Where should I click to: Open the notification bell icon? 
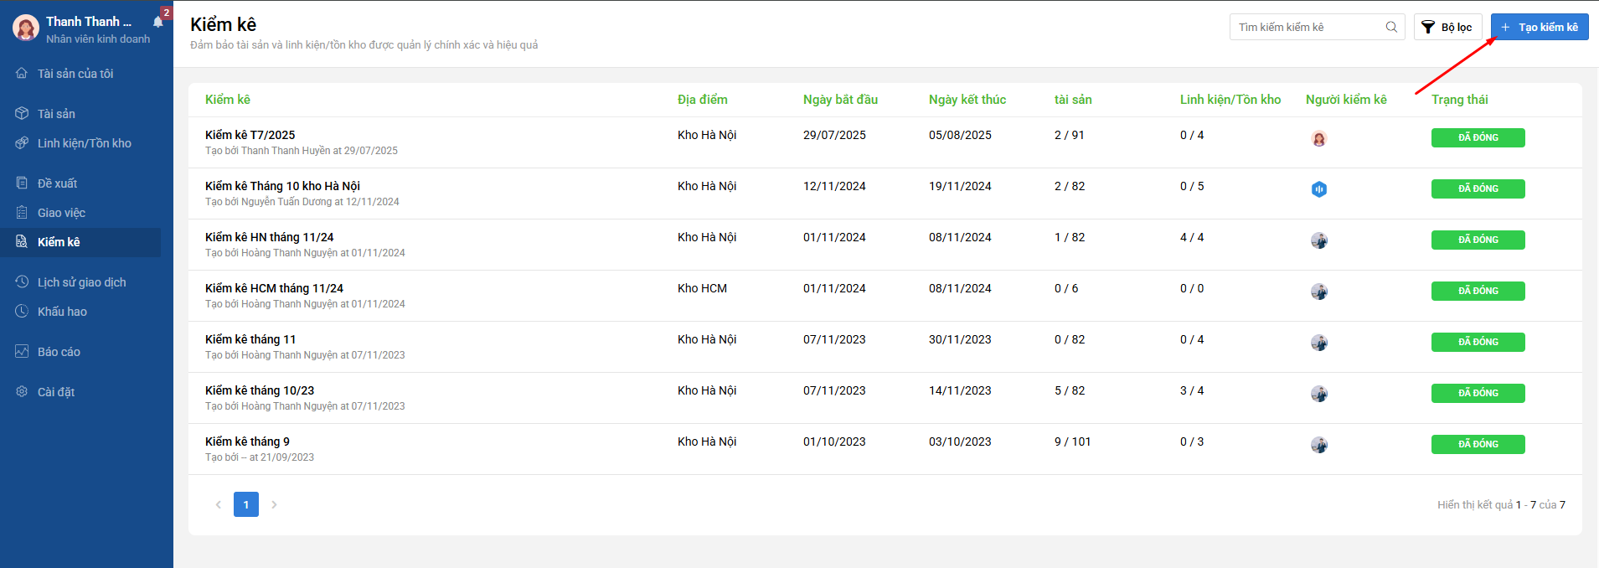pyautogui.click(x=158, y=22)
